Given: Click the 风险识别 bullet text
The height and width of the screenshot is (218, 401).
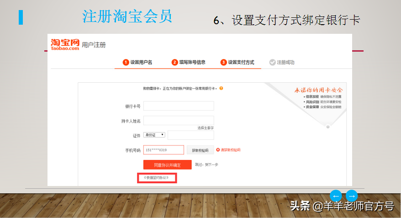Looking at the screenshot, I should click(312, 102).
